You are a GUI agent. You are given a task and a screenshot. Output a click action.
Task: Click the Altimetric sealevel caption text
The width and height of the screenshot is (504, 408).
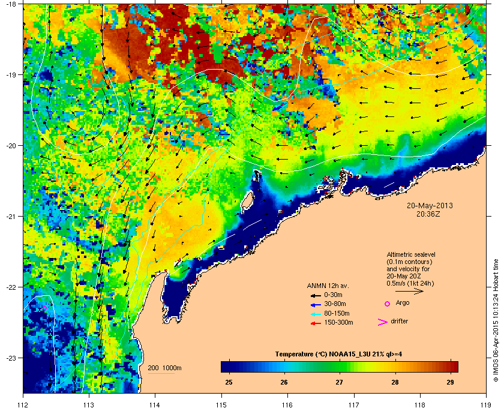[x=411, y=254]
